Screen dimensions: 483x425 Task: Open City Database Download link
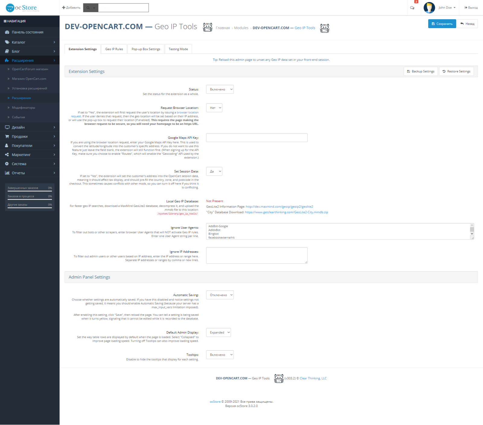(286, 212)
